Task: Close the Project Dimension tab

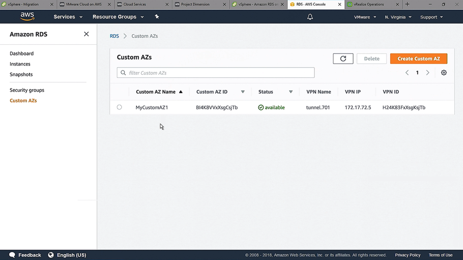Action: click(224, 4)
